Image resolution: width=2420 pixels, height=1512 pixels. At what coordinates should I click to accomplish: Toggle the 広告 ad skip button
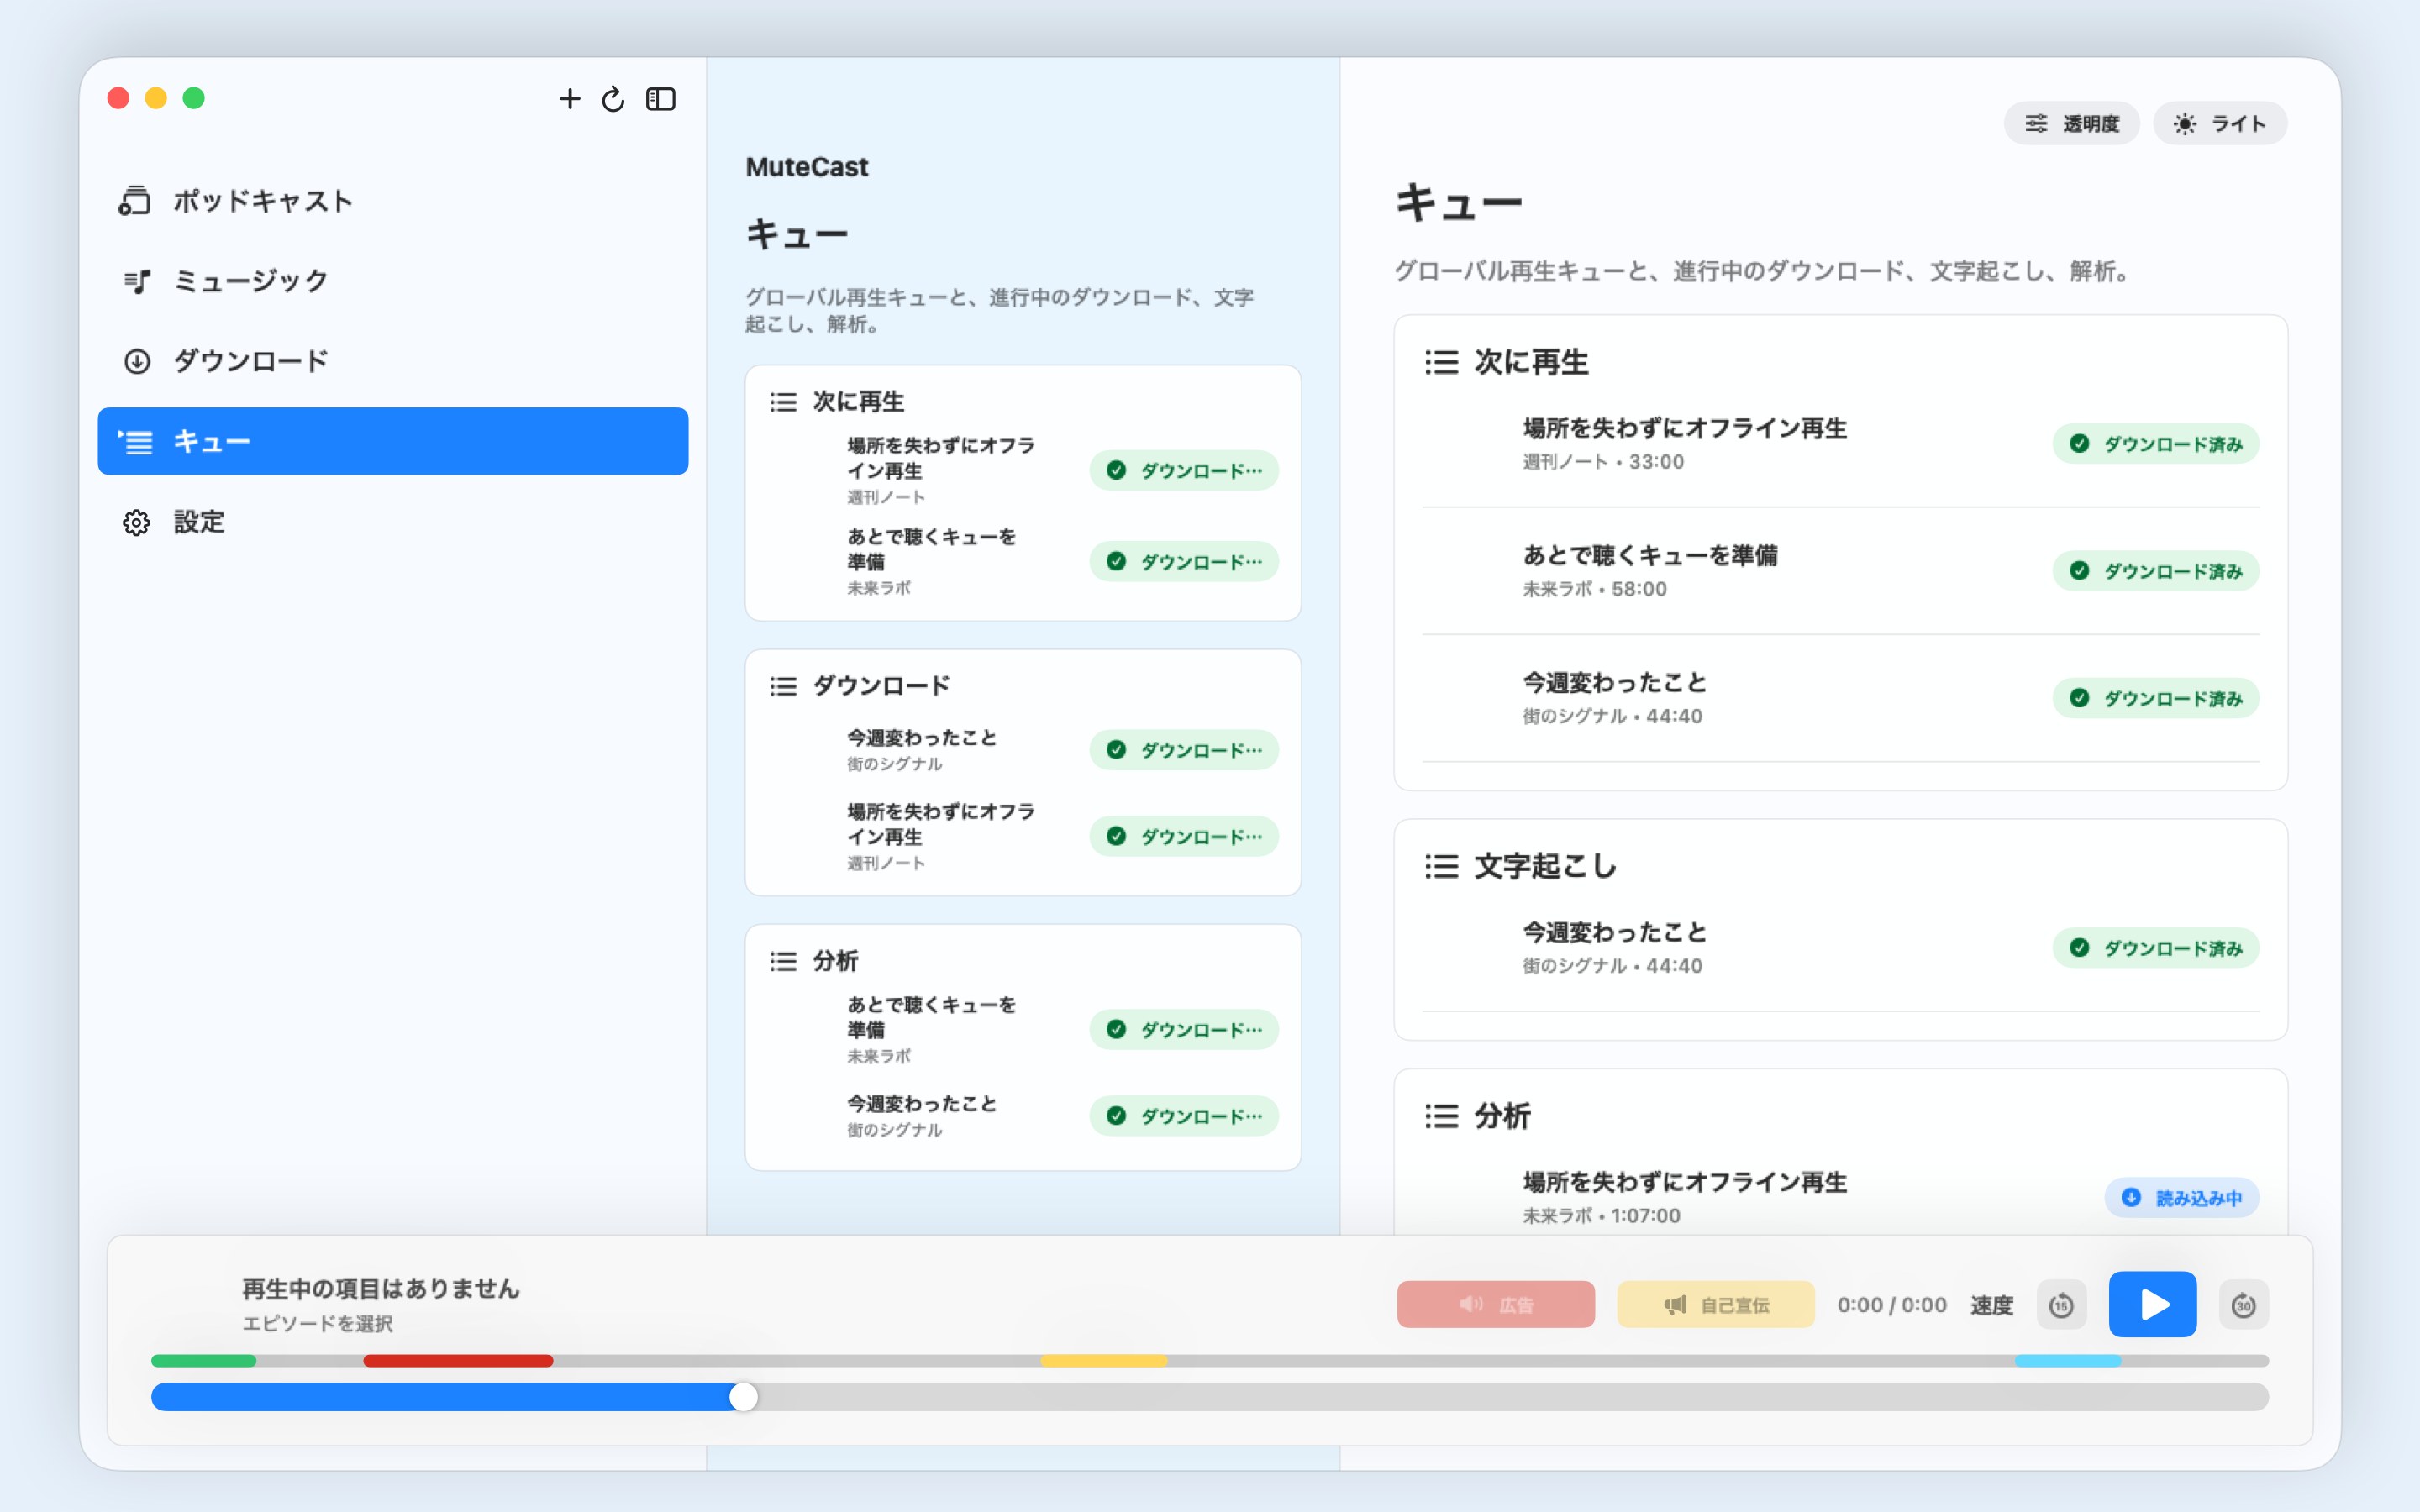tap(1495, 1304)
